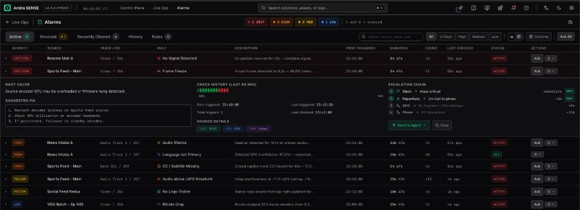
Task: Toggle dark mode moon icon
Action: (559, 8)
